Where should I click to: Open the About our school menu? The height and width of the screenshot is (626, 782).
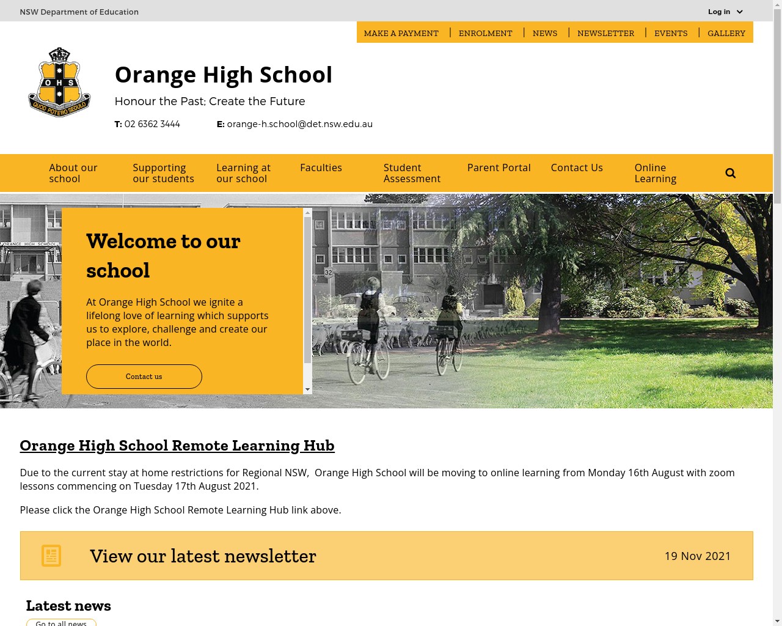pyautogui.click(x=73, y=173)
